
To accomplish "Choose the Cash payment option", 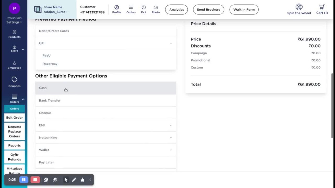I will [106, 88].
